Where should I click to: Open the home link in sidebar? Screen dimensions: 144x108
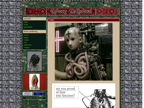tap(26, 22)
